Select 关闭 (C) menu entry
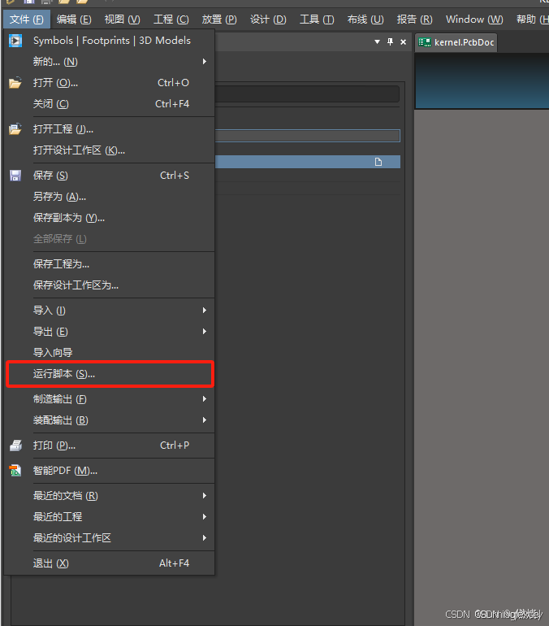This screenshot has width=549, height=626. (x=110, y=104)
